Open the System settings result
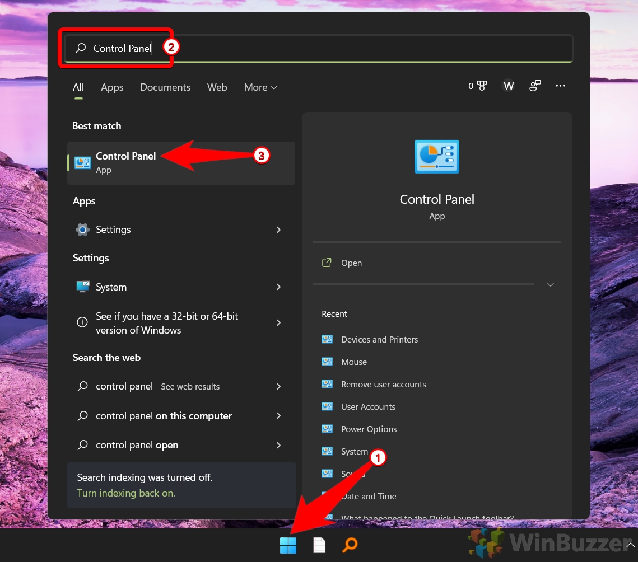 (181, 287)
